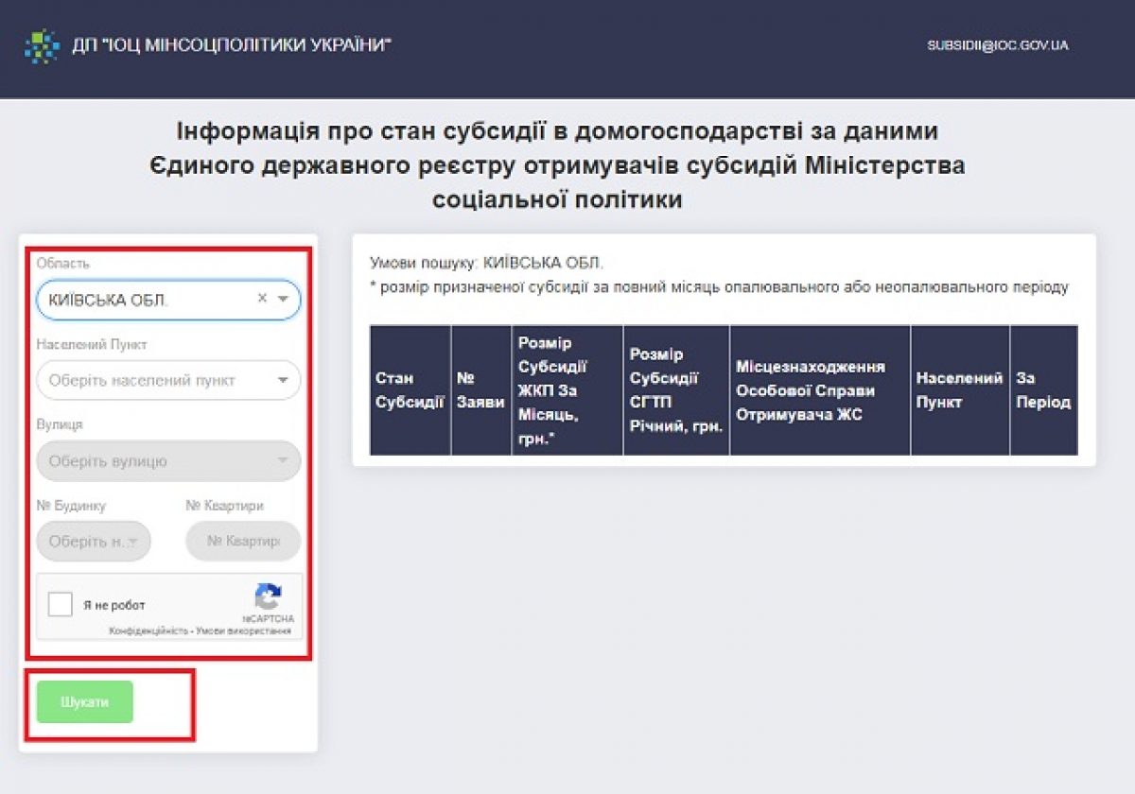Click the За Період column header
This screenshot has width=1135, height=794.
click(x=1042, y=390)
